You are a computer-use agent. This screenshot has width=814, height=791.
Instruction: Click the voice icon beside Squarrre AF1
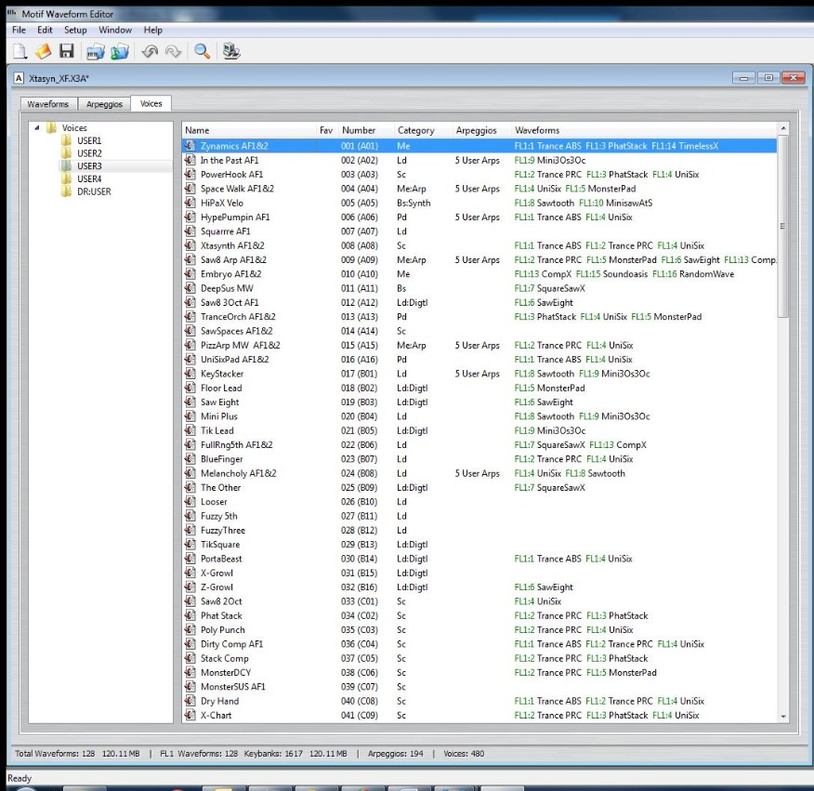(190, 231)
